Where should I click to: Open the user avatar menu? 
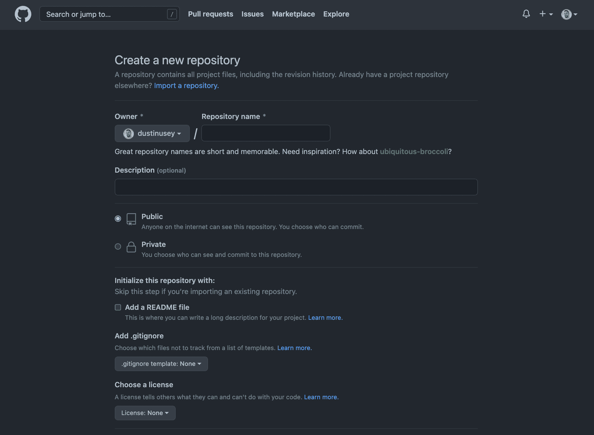(x=569, y=14)
